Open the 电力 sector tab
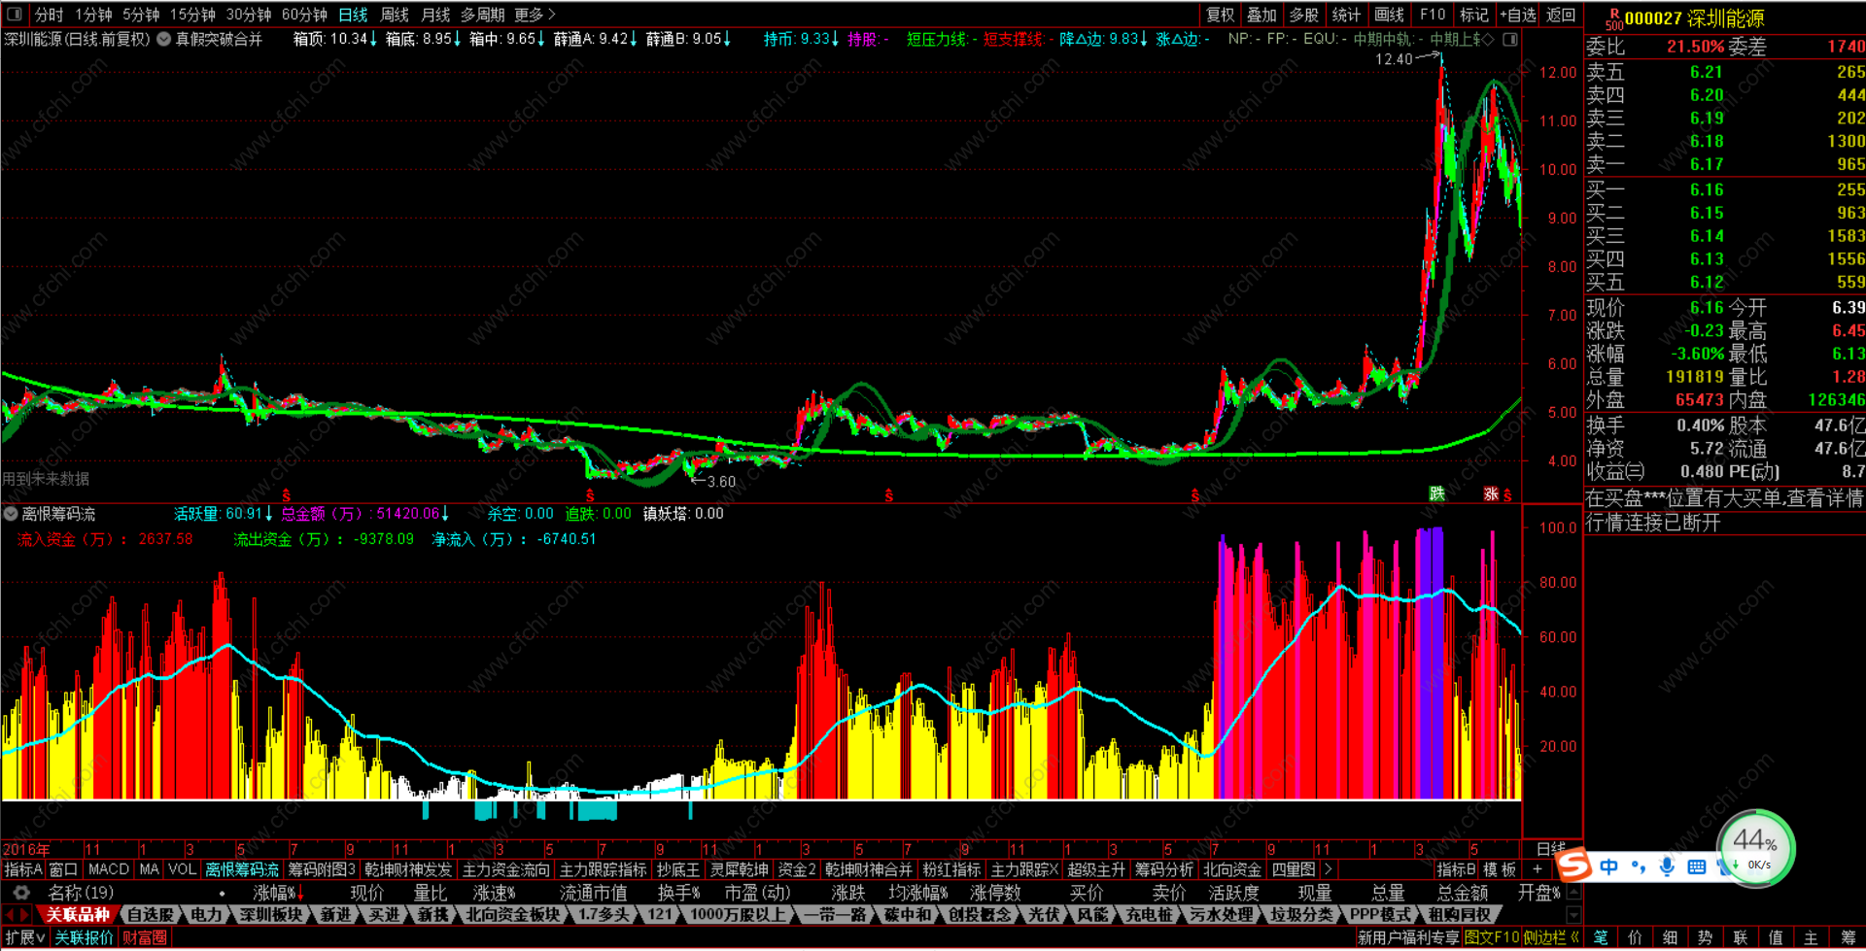The height and width of the screenshot is (951, 1866). [205, 915]
